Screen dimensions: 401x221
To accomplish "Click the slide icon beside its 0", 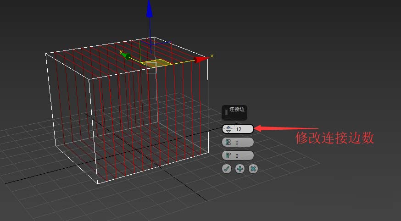I will coord(228,155).
